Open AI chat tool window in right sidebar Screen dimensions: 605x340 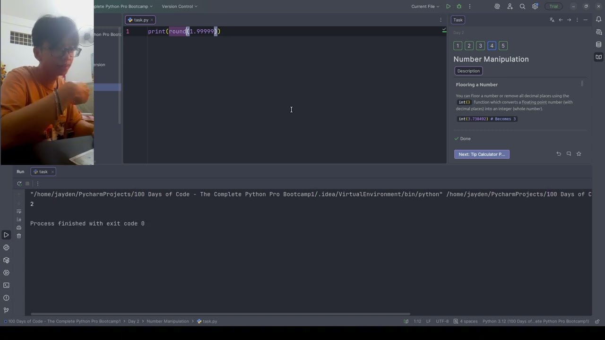(598, 32)
